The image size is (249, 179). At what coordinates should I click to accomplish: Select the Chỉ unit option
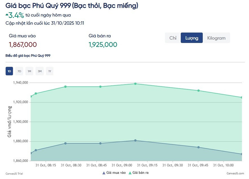[173, 38]
